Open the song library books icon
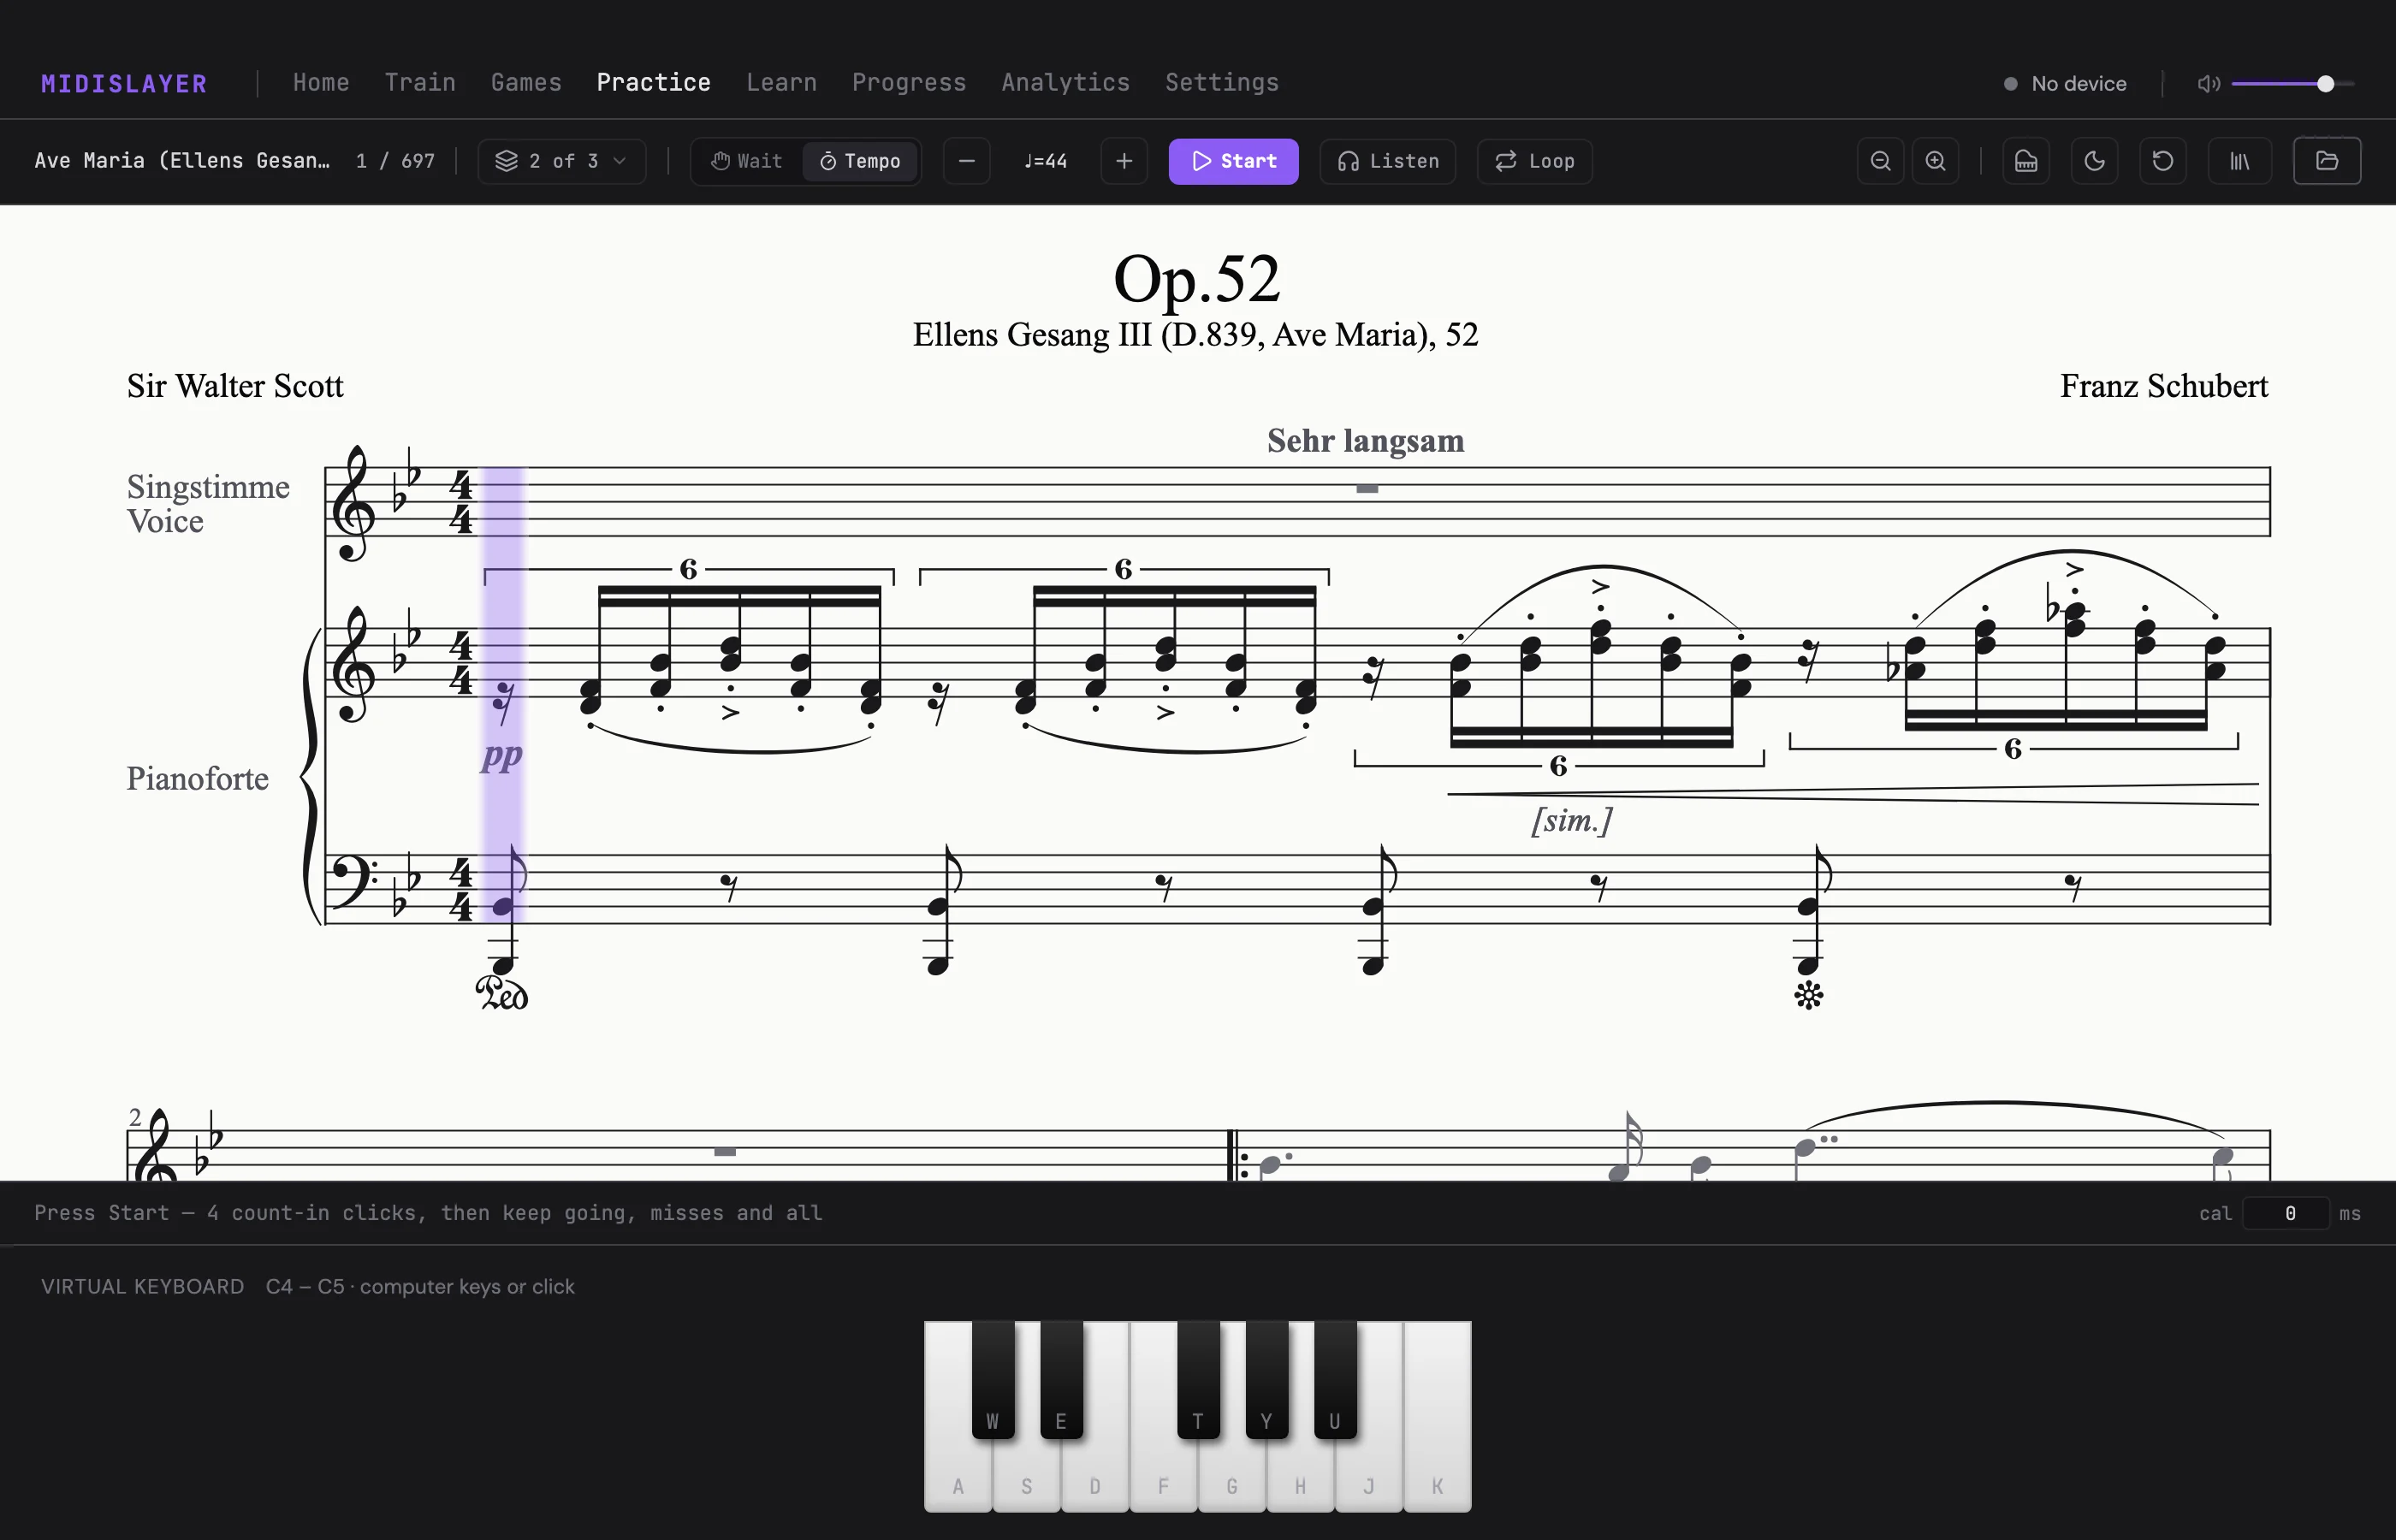The height and width of the screenshot is (1540, 2396). 2240,161
